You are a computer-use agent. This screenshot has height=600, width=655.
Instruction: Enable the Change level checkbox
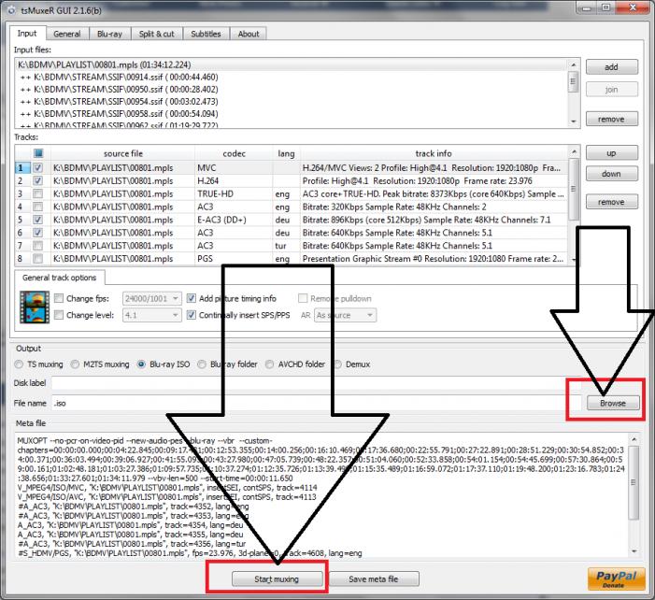[59, 315]
